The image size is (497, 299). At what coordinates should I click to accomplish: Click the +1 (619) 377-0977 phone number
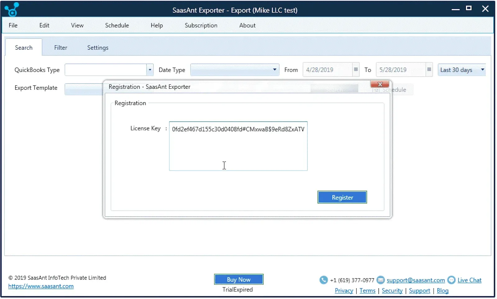click(x=352, y=280)
